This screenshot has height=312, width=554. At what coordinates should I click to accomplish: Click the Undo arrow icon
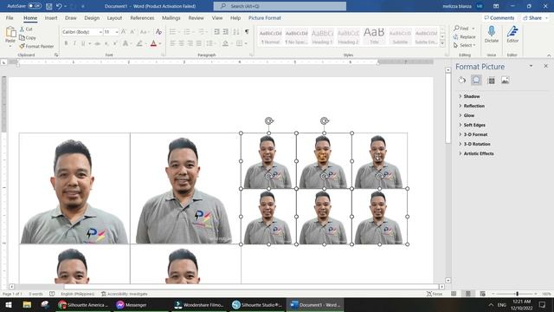[59, 6]
